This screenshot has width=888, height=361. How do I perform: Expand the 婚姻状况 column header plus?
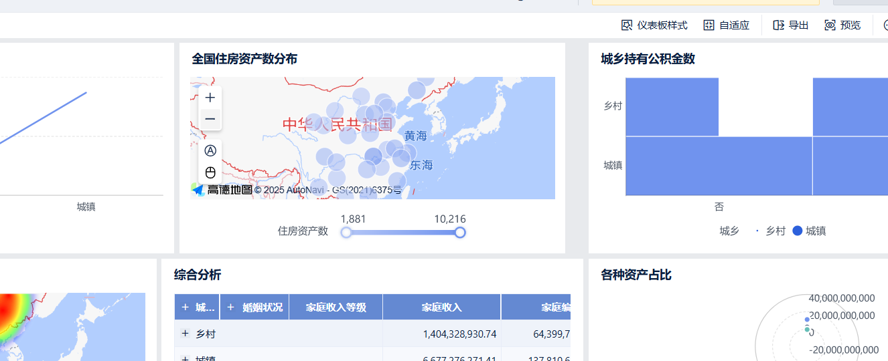coord(231,307)
